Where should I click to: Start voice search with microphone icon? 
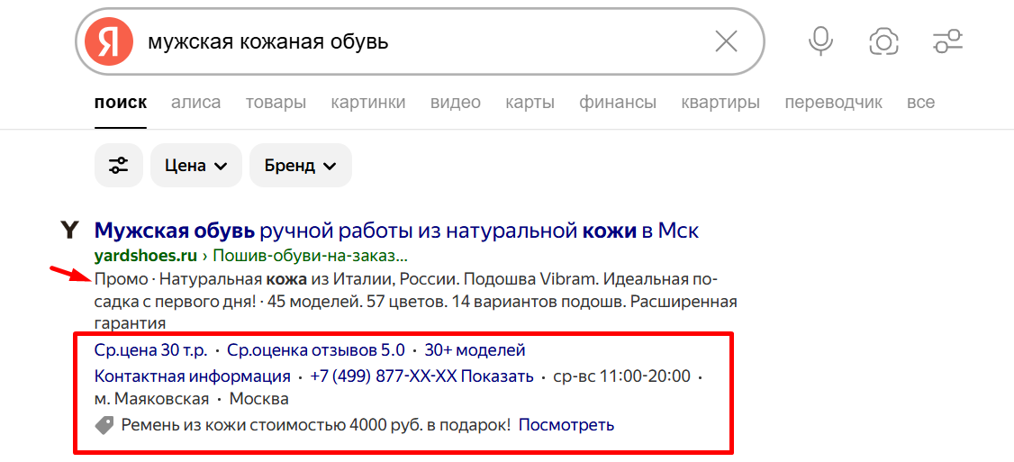point(820,41)
